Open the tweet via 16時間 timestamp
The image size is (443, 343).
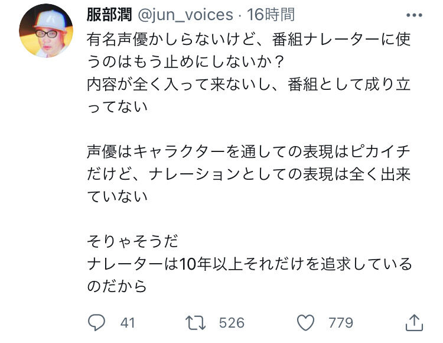271,15
